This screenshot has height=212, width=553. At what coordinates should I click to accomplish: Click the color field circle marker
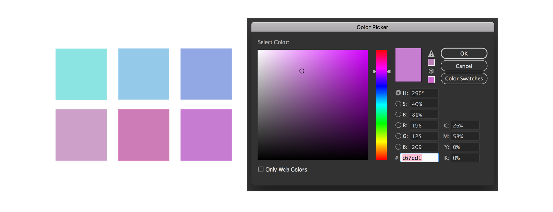(302, 71)
